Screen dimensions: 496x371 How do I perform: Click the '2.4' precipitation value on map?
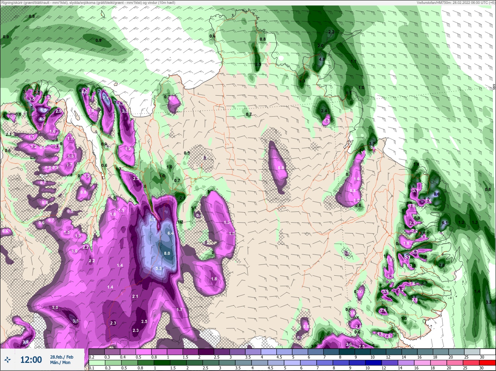324,111
